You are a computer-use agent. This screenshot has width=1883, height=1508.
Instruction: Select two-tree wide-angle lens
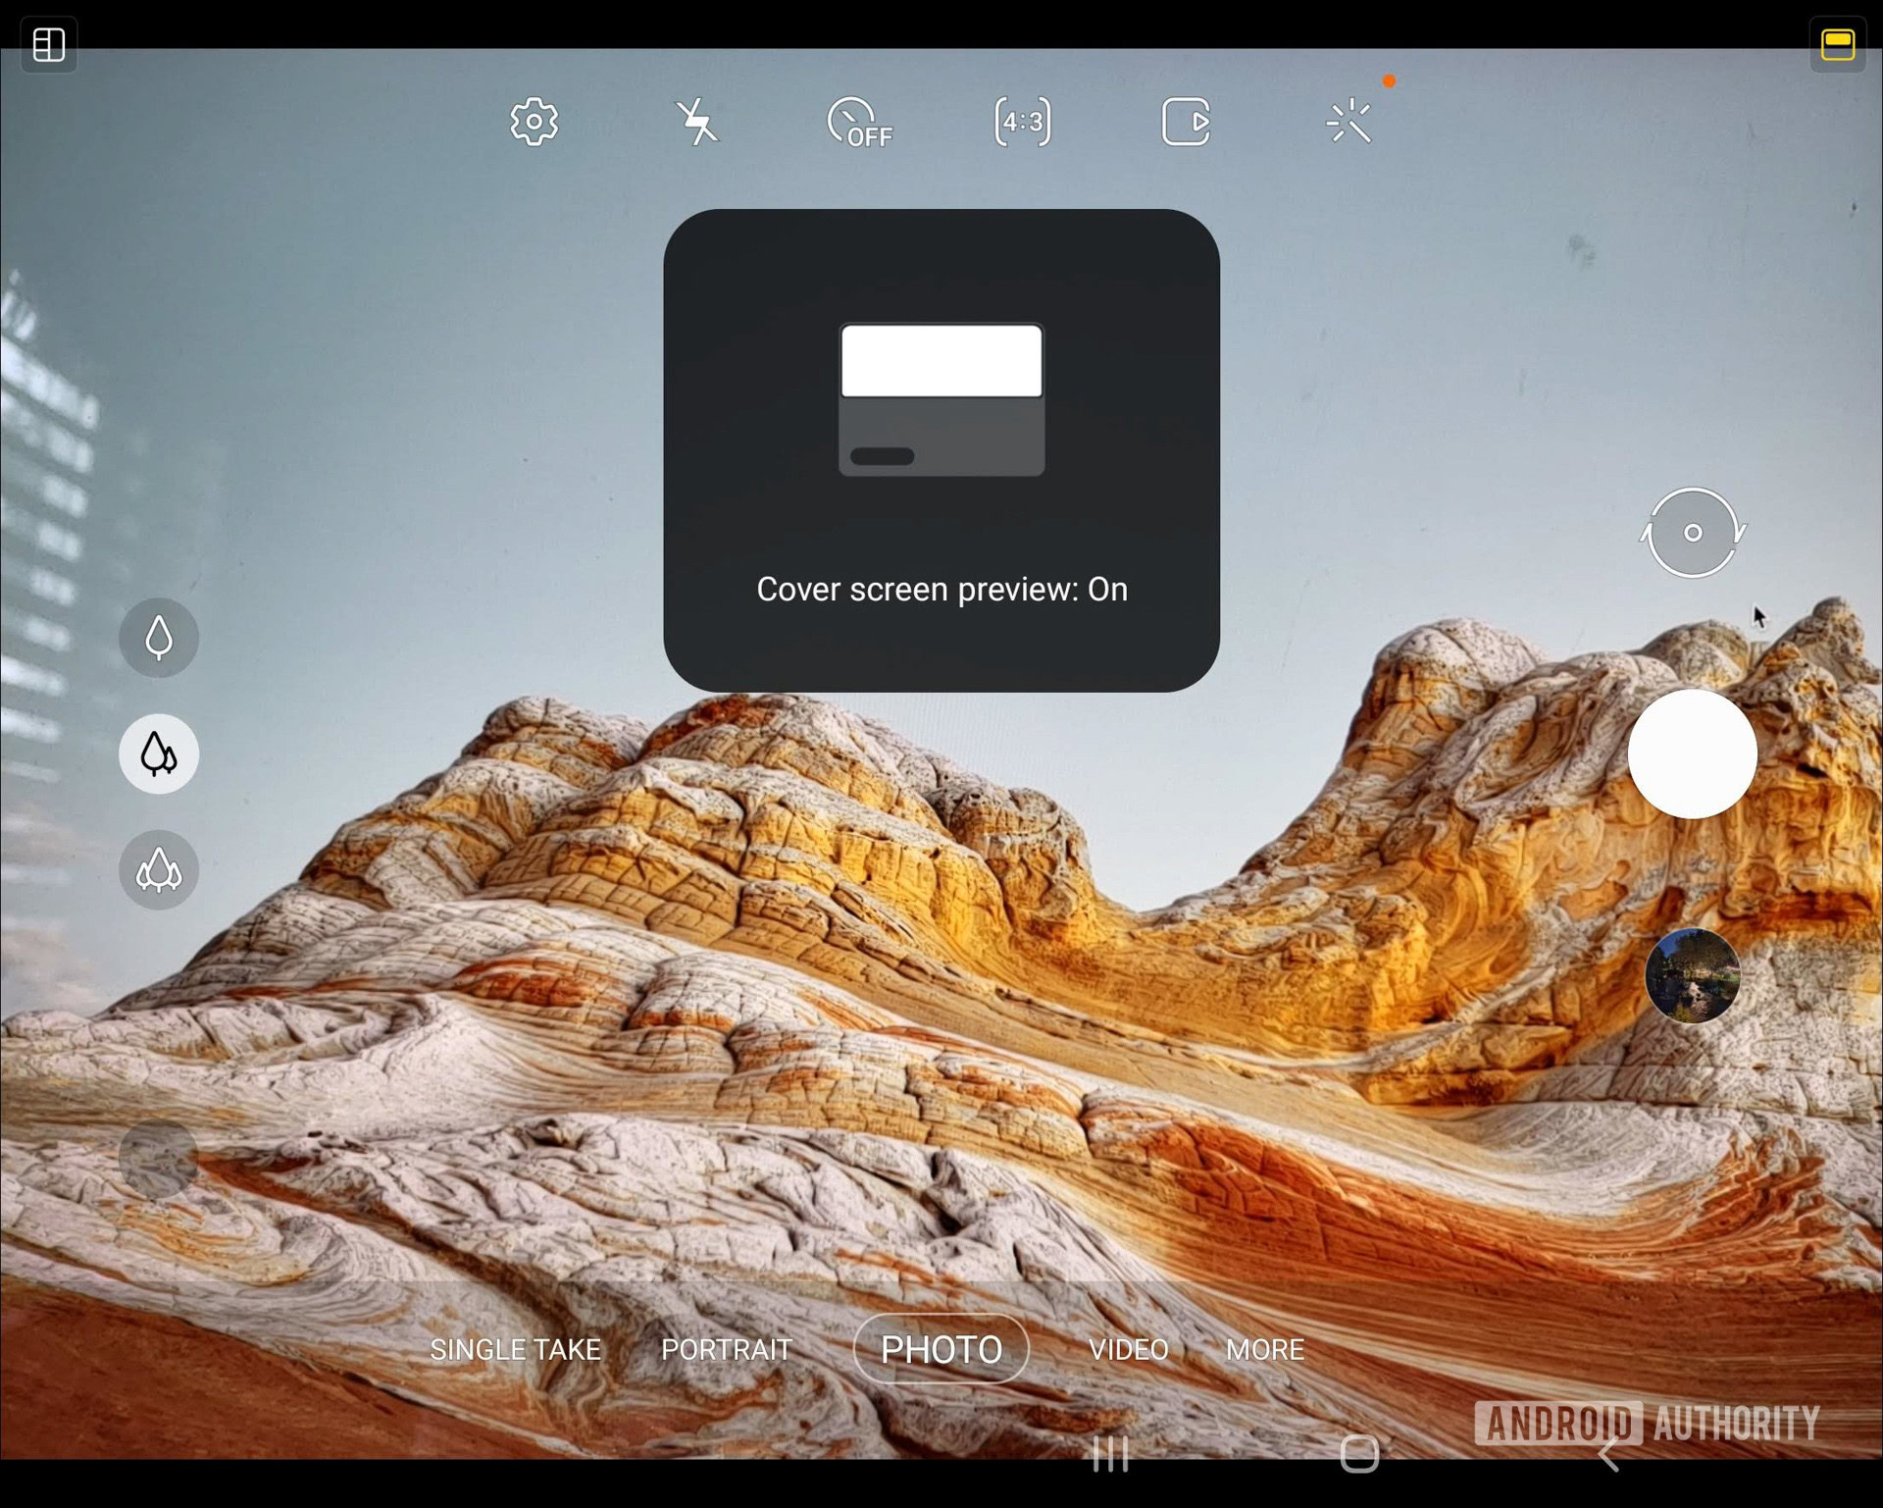[x=159, y=754]
